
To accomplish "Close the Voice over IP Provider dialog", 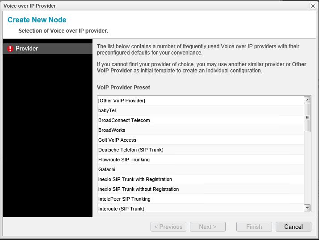I will [x=313, y=6].
